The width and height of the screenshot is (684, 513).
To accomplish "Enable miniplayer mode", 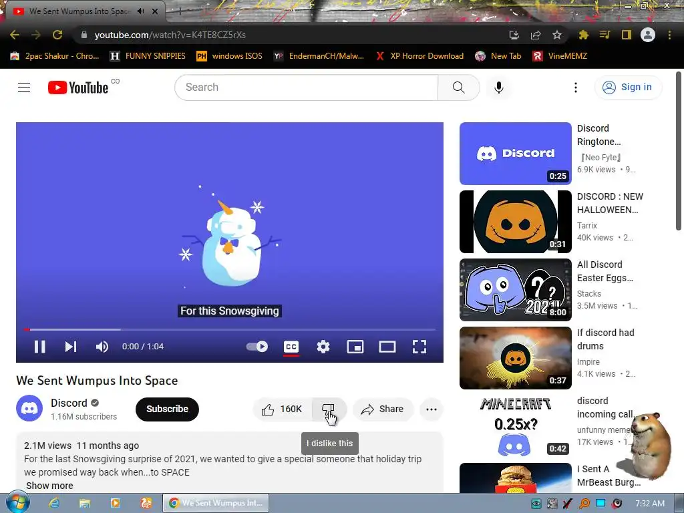I will pos(355,347).
